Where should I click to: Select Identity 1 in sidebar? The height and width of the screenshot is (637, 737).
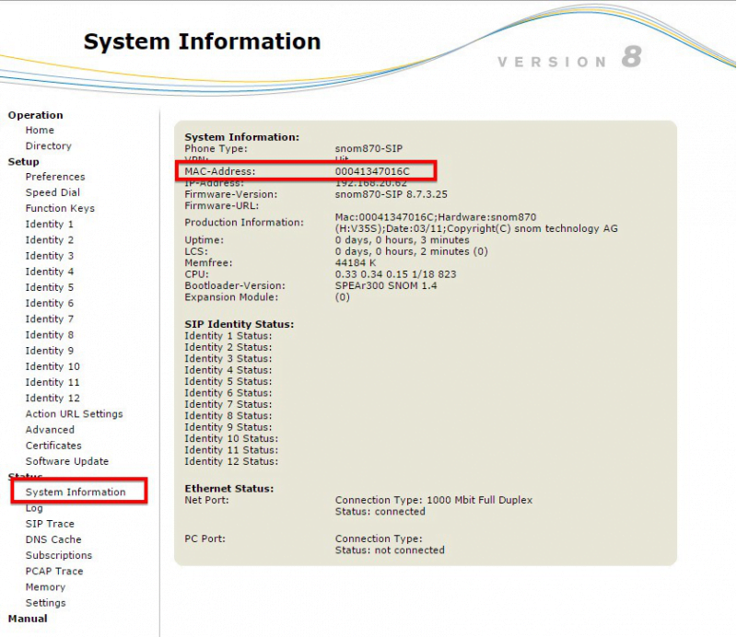(x=50, y=224)
